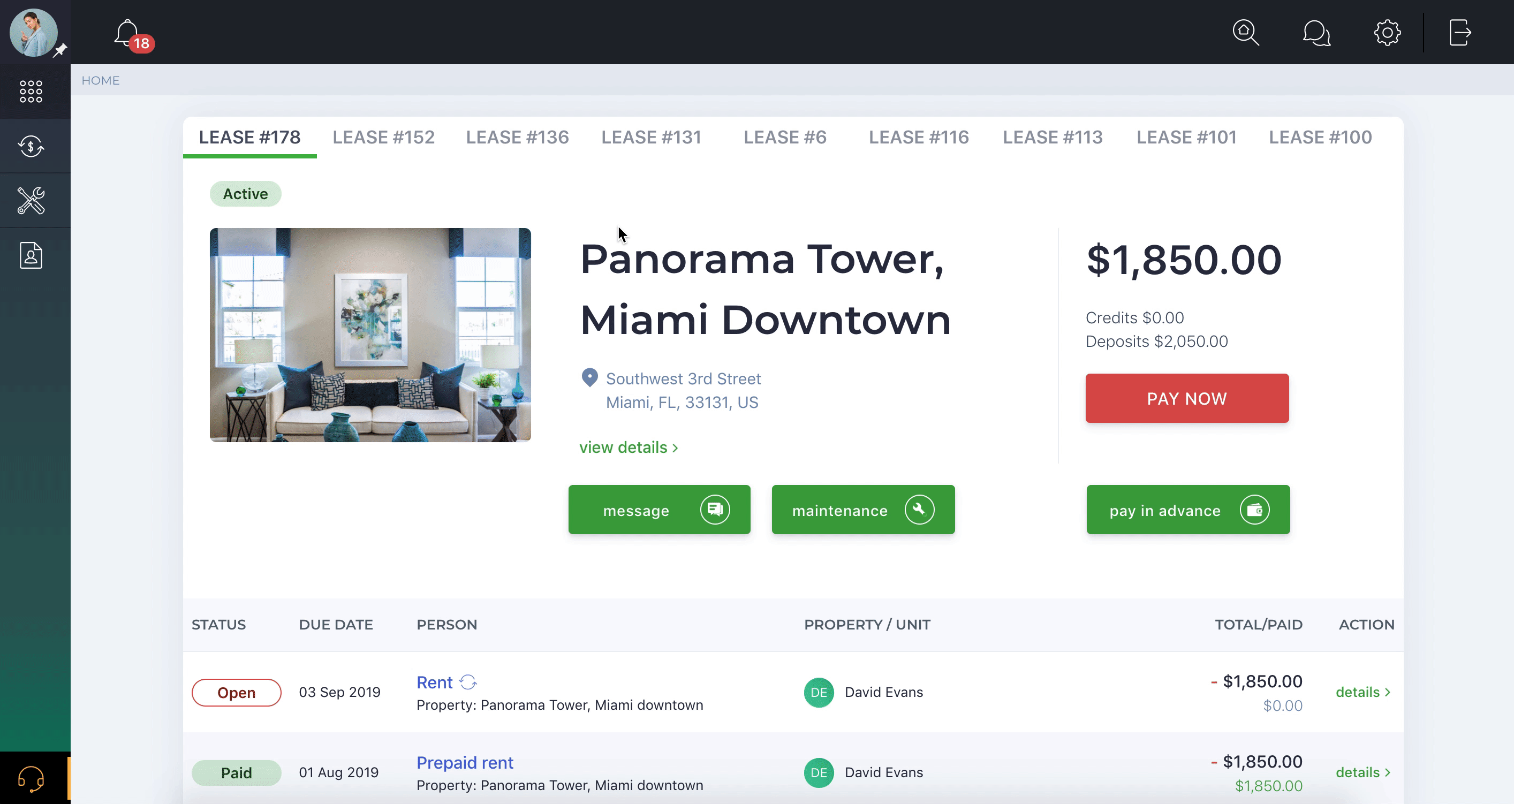Click the document/export icon top right
The height and width of the screenshot is (804, 1514).
click(x=1459, y=32)
